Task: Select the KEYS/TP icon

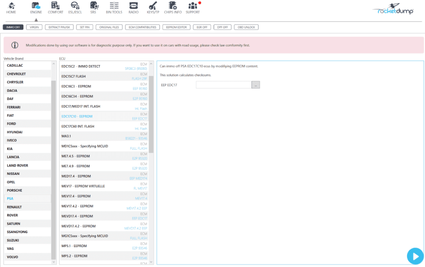Action: coord(153,8)
